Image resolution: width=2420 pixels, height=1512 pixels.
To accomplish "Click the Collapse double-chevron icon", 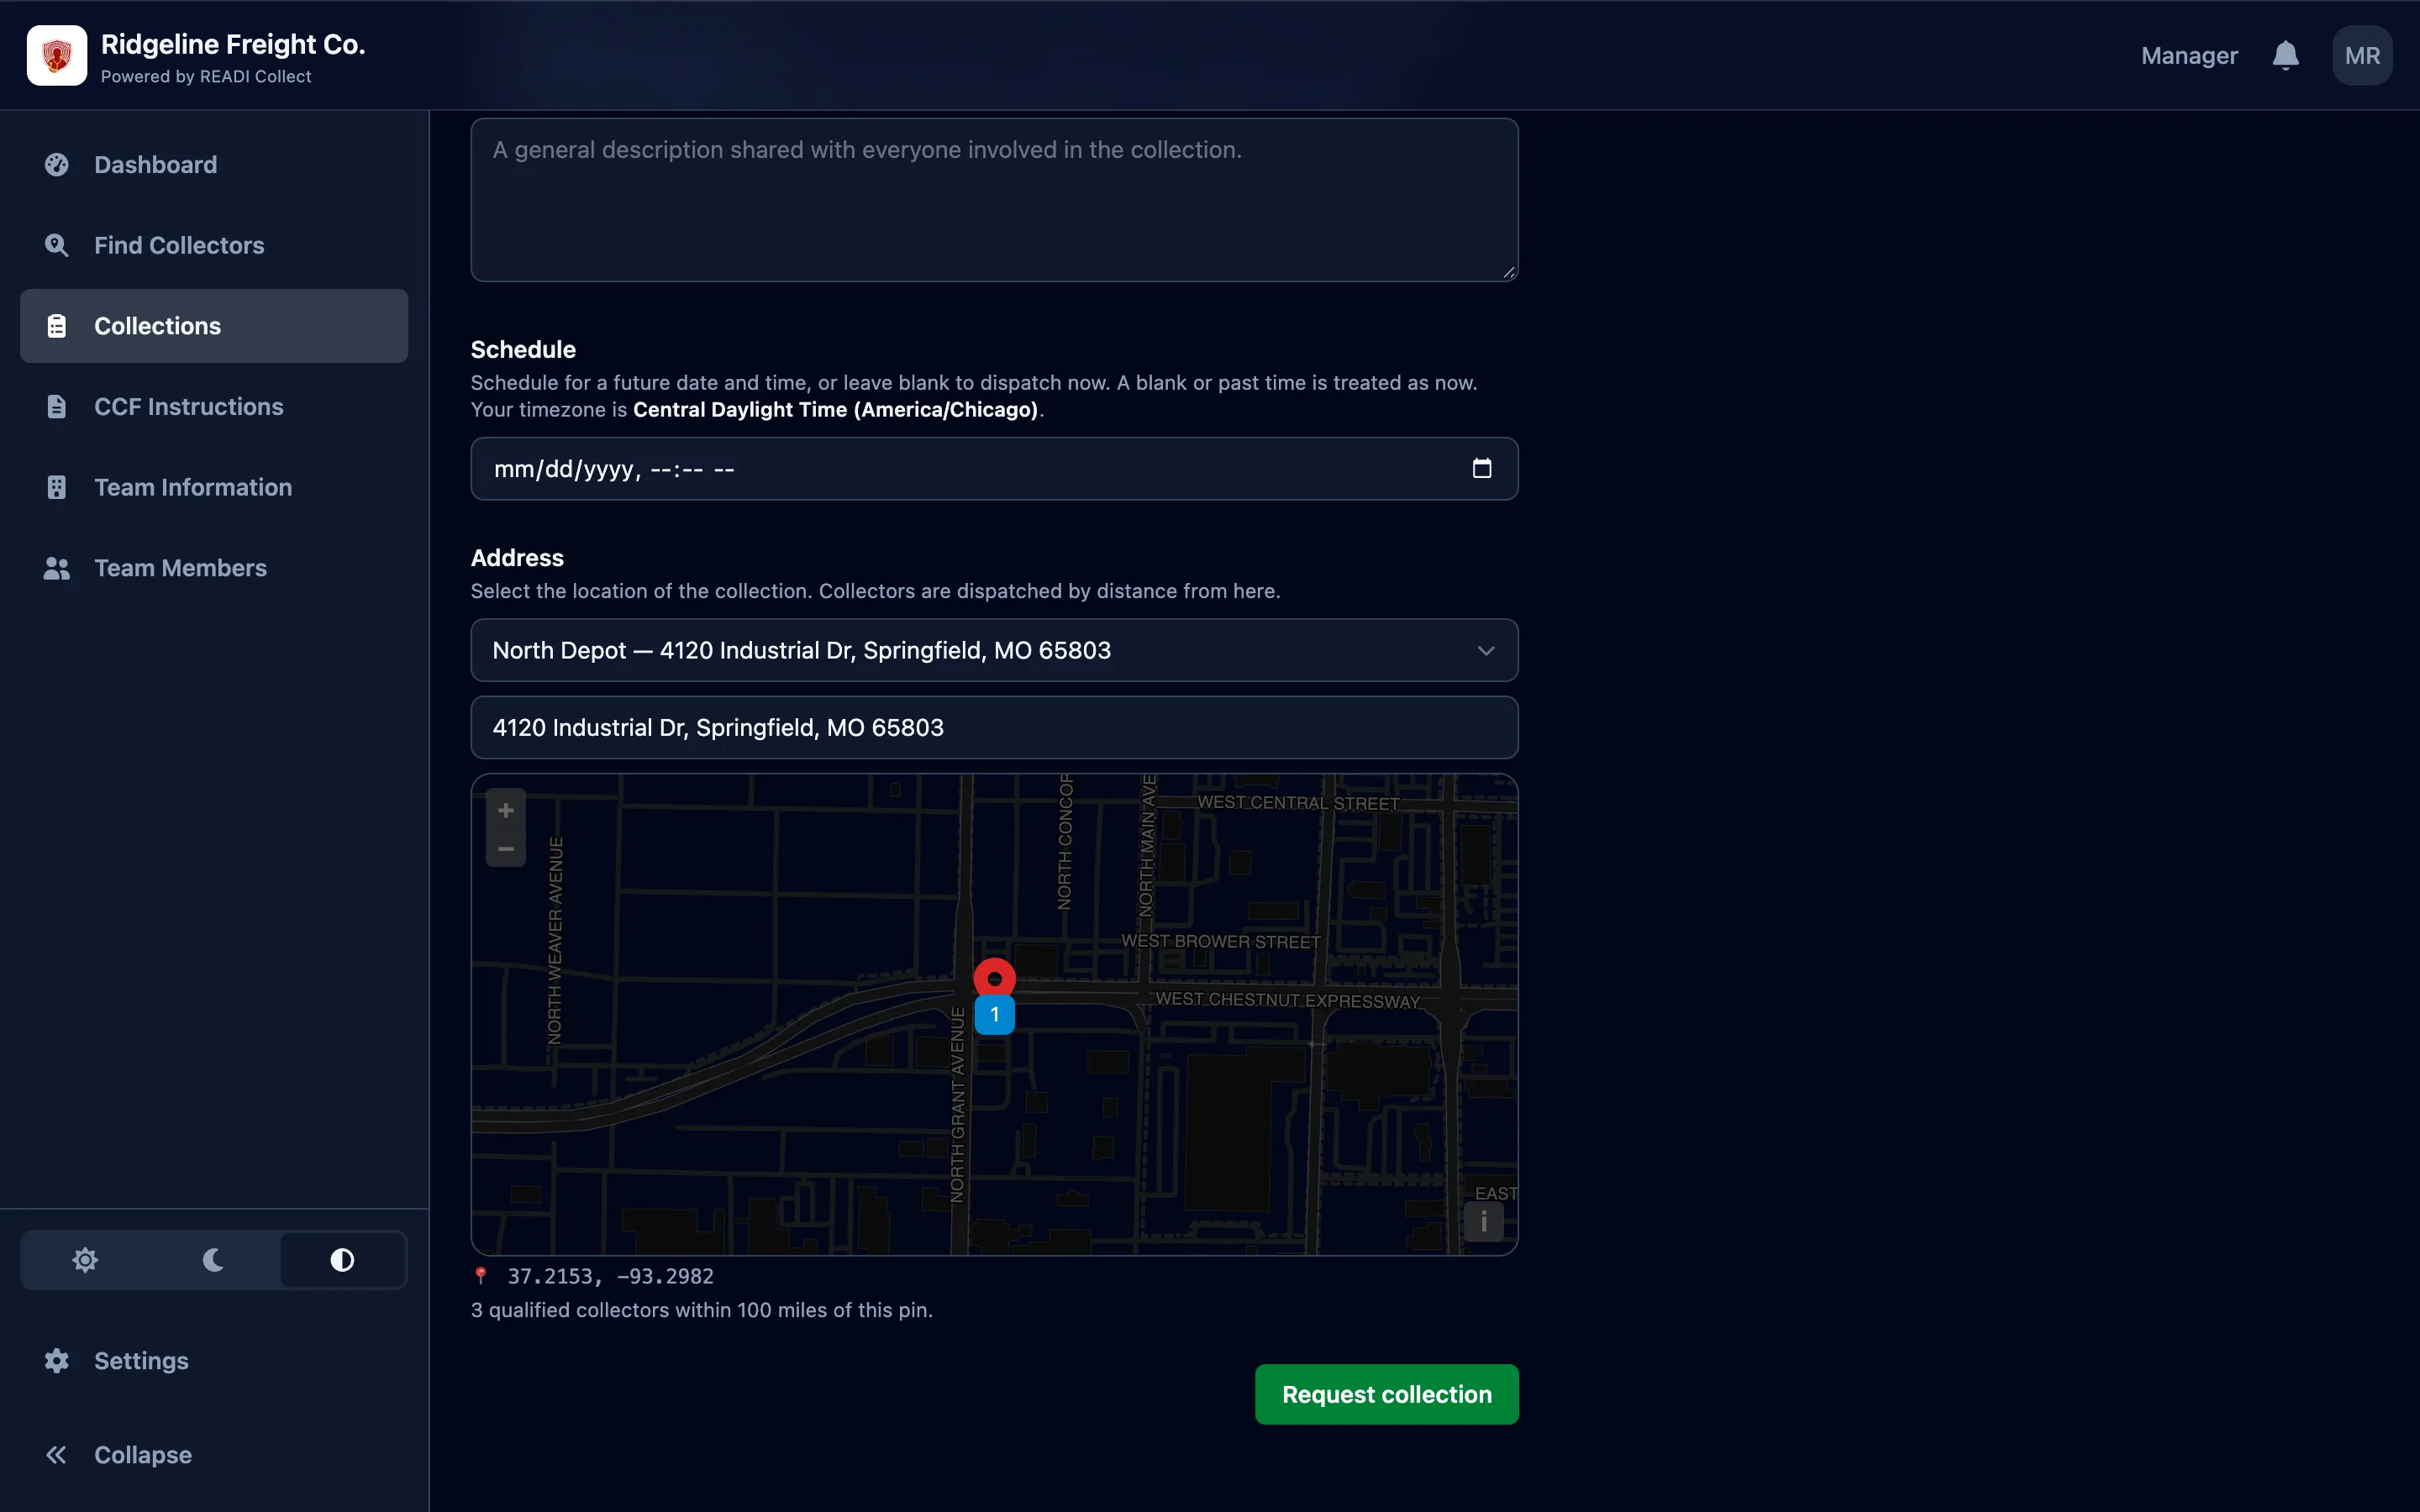I will [x=57, y=1455].
